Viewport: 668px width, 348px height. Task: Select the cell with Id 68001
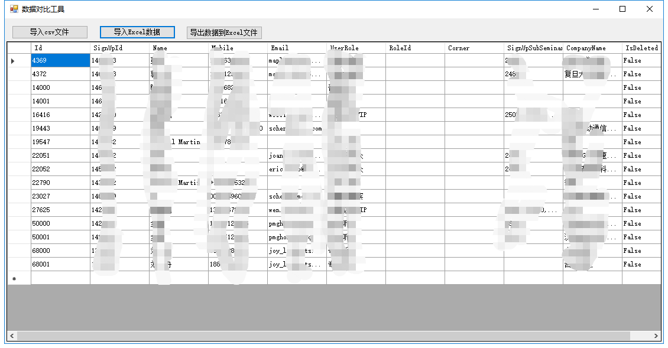click(x=60, y=265)
